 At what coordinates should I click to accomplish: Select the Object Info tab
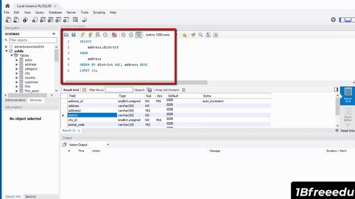pyautogui.click(x=13, y=197)
